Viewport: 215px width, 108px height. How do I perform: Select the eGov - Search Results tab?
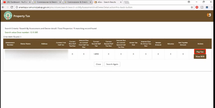[107, 2]
